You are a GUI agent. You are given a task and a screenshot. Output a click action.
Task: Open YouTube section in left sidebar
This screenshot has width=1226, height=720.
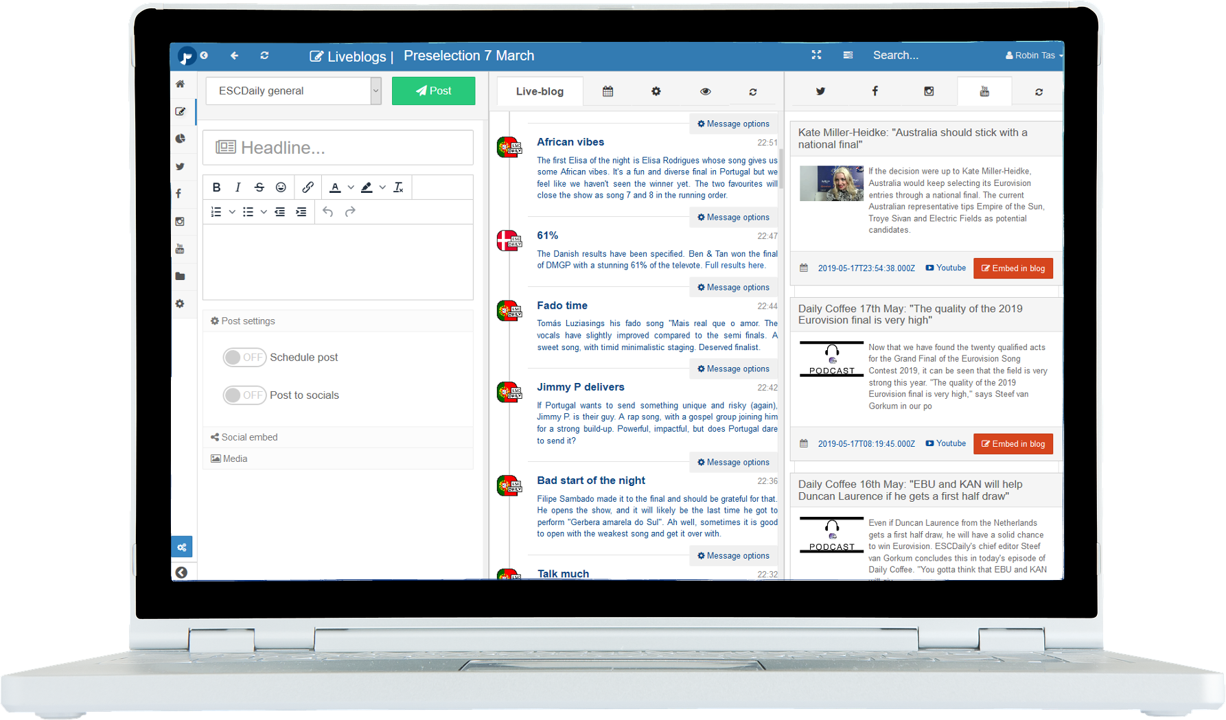tap(180, 248)
